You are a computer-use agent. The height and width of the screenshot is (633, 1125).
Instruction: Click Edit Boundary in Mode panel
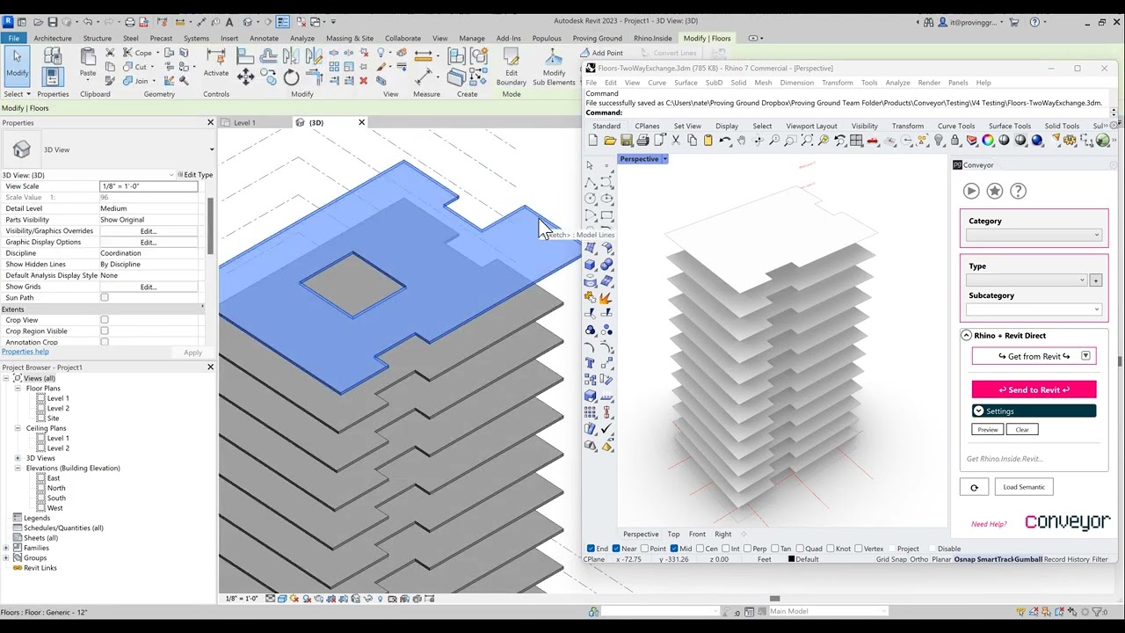[x=512, y=67]
